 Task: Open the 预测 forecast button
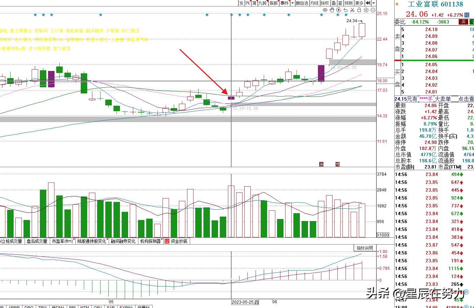(x=349, y=3)
